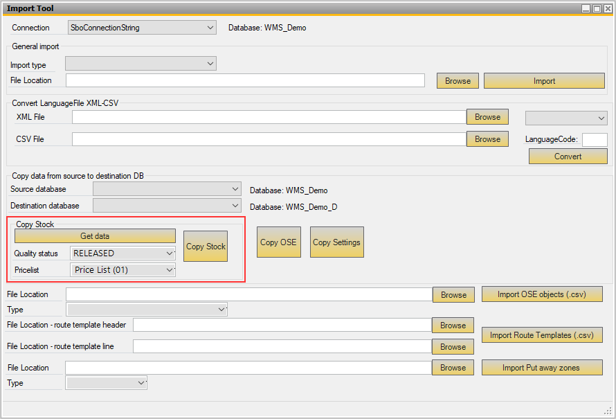Click the File Location field for Put away zones

click(248, 368)
